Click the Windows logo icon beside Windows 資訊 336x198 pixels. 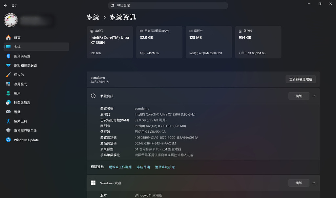tap(93, 183)
